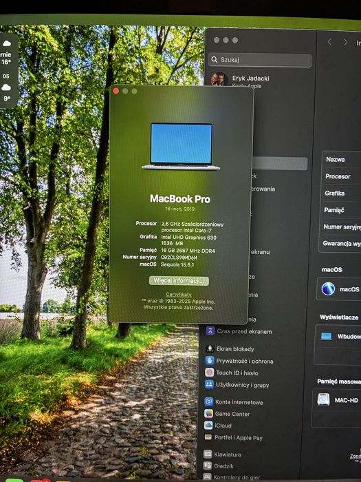Close the About This Mac window
The image size is (361, 482).
coord(116,91)
